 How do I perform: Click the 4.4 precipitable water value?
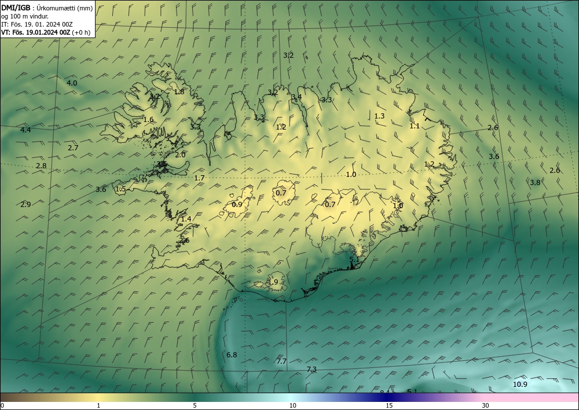click(25, 130)
